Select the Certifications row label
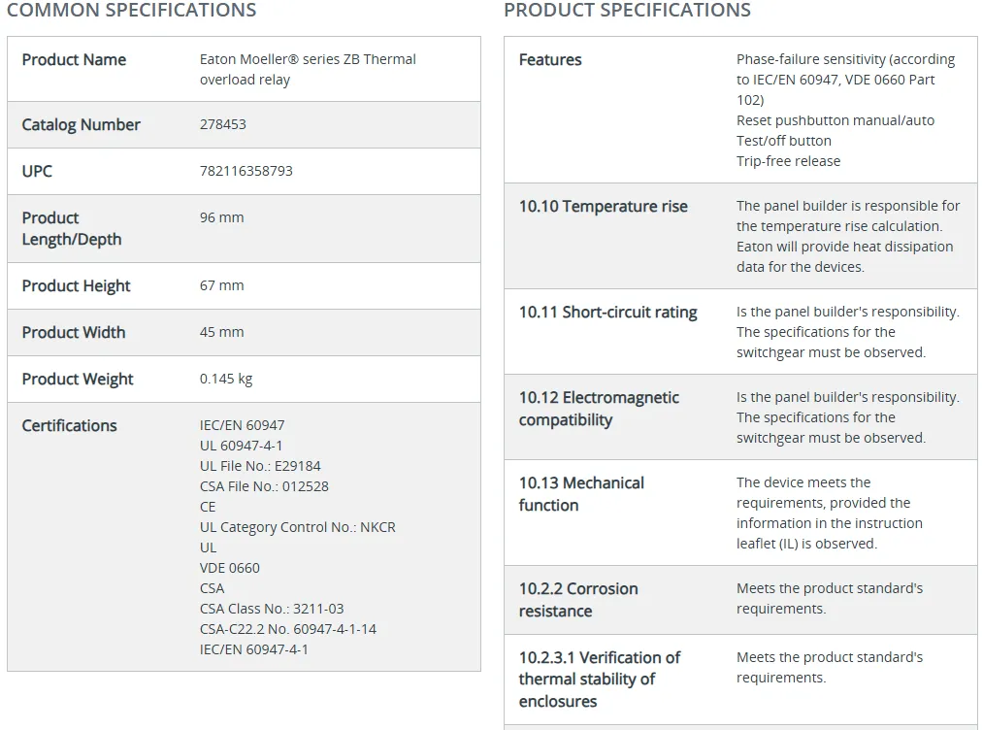The height and width of the screenshot is (730, 983). click(69, 425)
